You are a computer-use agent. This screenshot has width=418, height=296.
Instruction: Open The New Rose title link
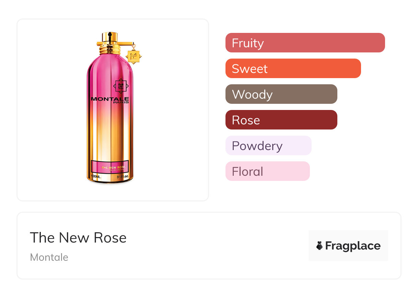click(x=78, y=237)
